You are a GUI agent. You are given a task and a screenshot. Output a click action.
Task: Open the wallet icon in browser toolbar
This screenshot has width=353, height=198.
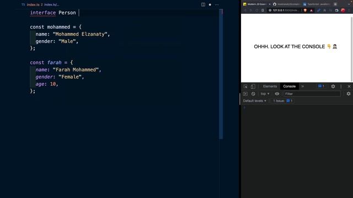pos(337,10)
